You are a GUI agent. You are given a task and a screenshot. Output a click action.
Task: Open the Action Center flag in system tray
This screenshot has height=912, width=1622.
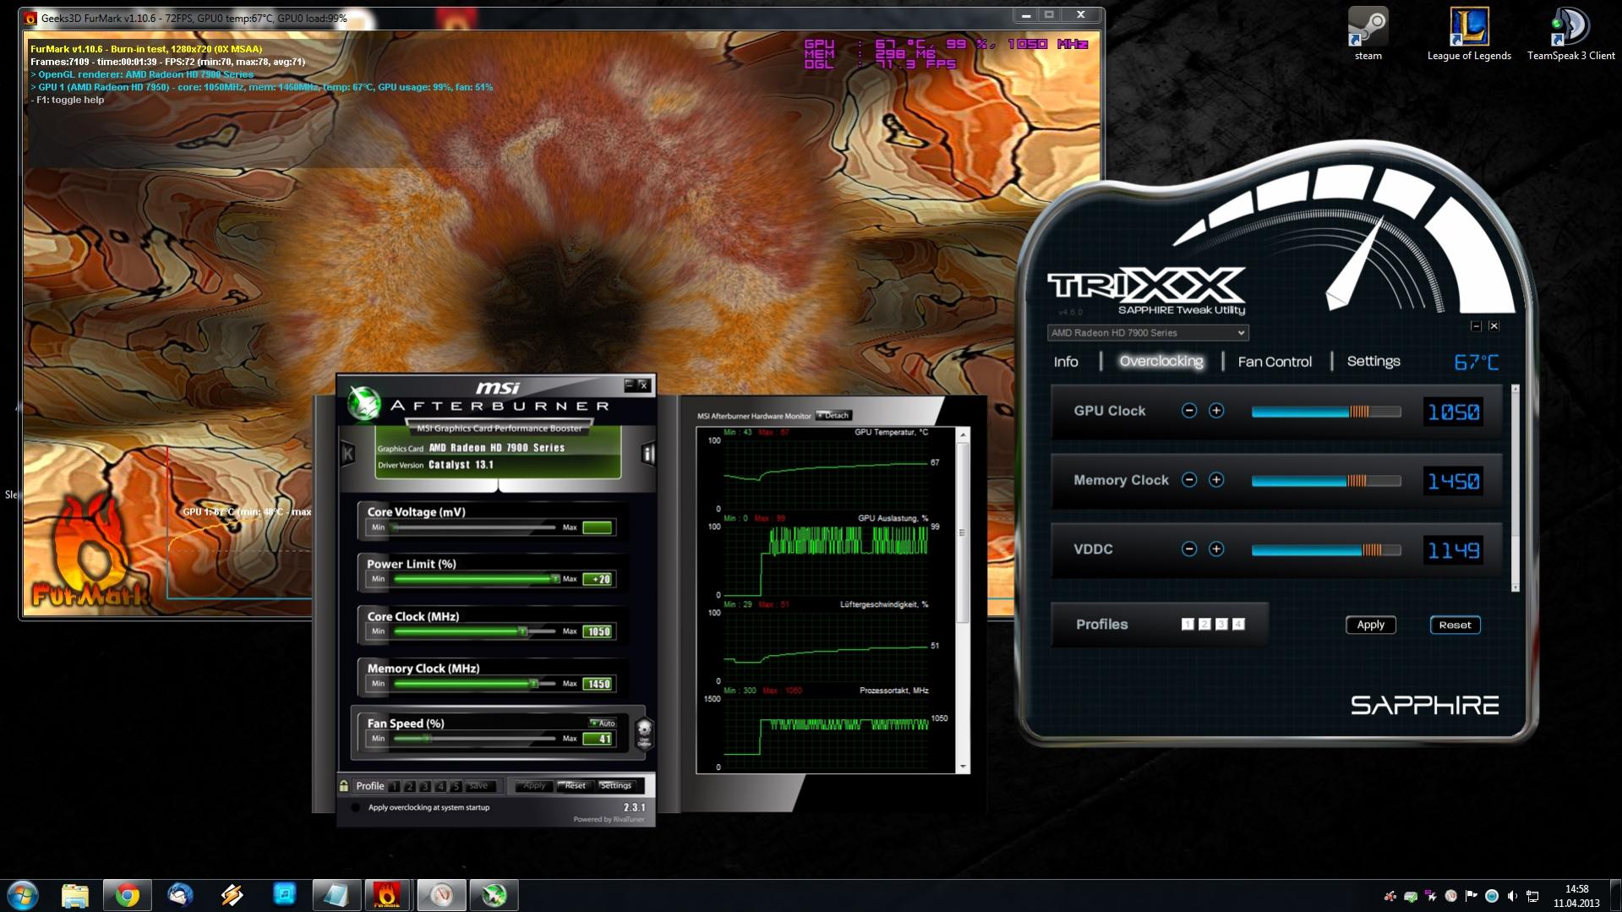coord(1472,896)
